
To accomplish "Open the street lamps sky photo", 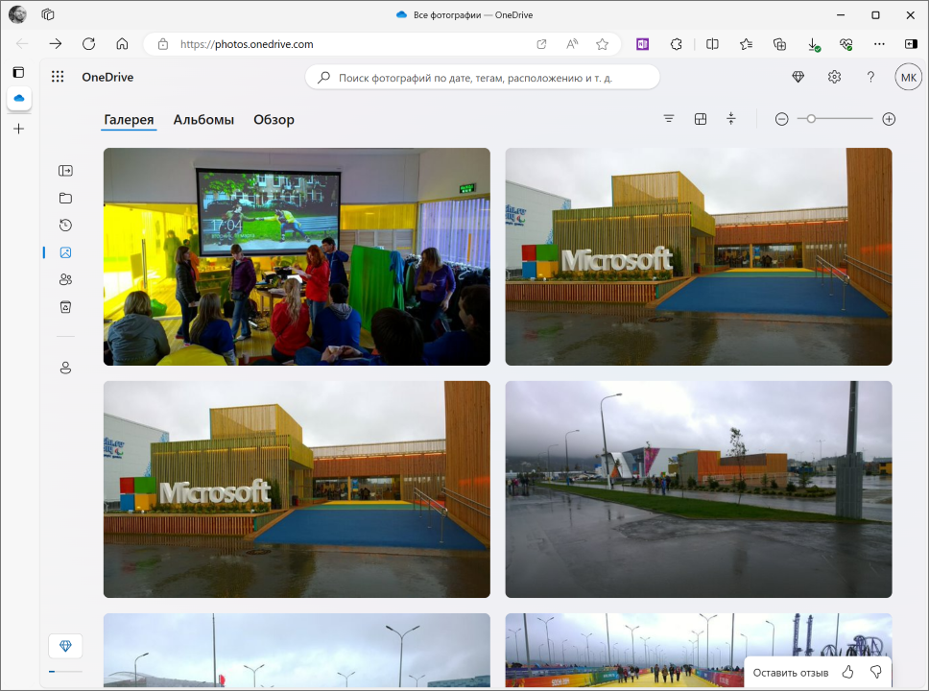I will pos(297,650).
